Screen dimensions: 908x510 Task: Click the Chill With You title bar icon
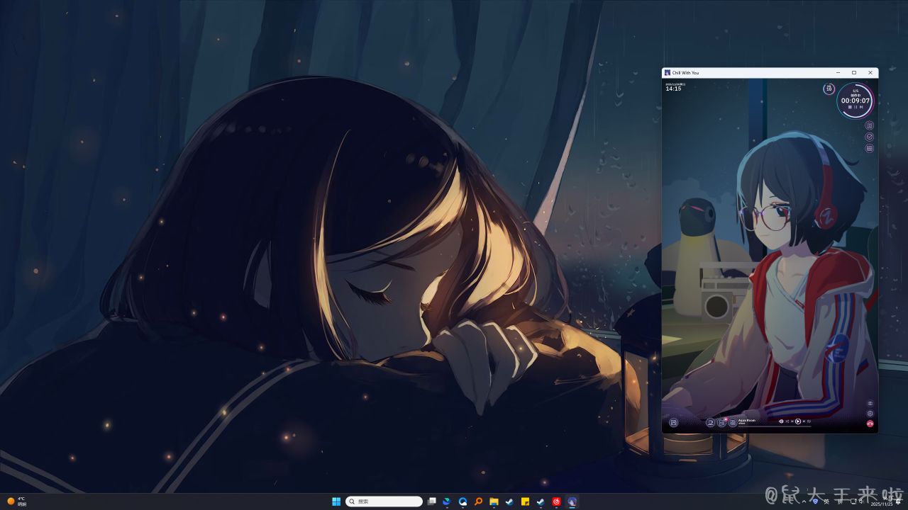tap(668, 72)
